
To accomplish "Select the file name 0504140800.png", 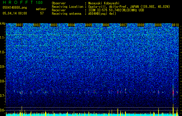I will coord(15,8).
